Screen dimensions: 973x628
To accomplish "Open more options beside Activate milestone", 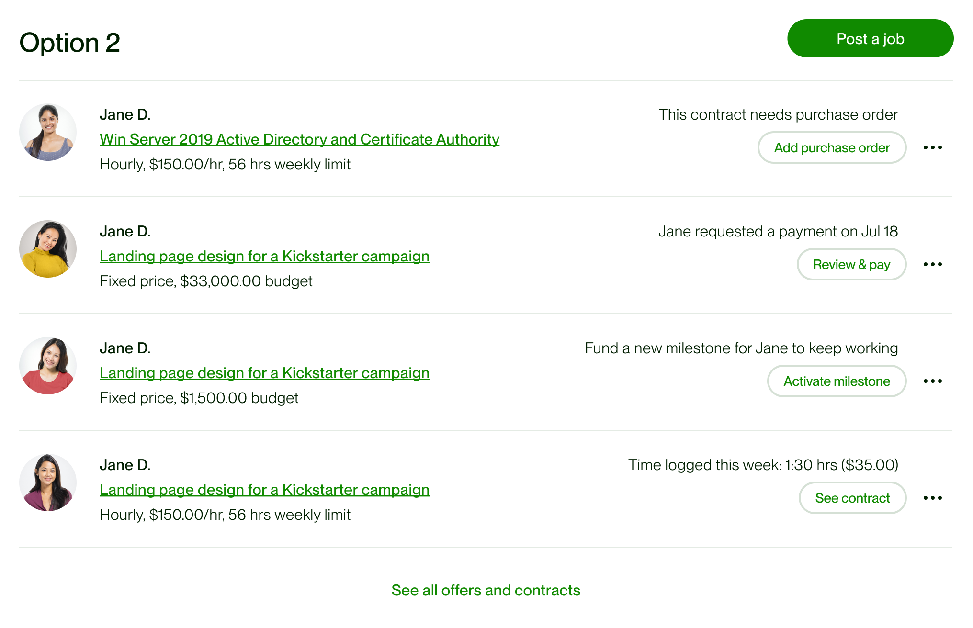I will 932,381.
